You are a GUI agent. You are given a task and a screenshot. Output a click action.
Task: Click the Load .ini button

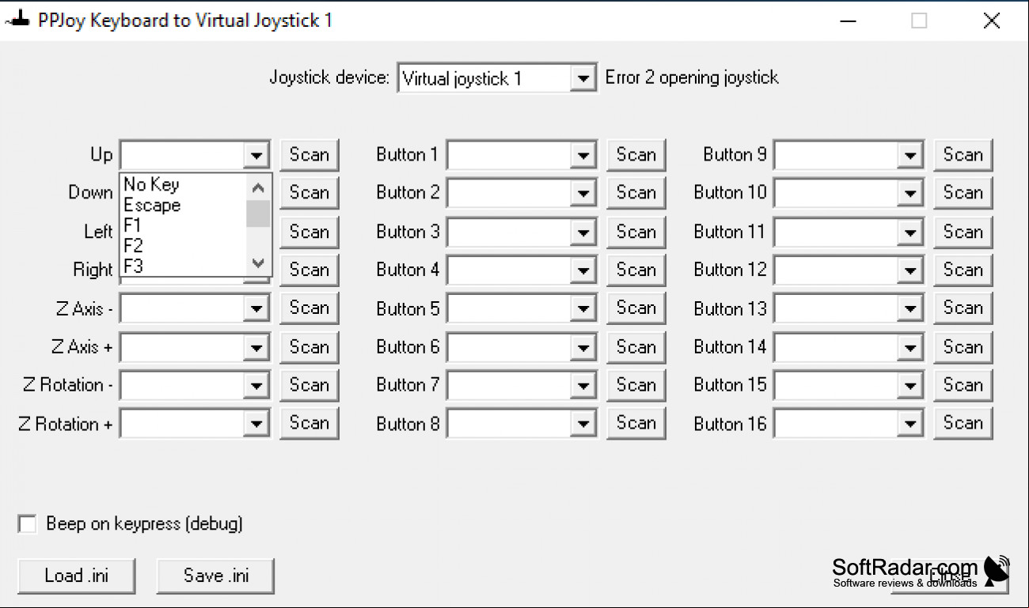[77, 576]
